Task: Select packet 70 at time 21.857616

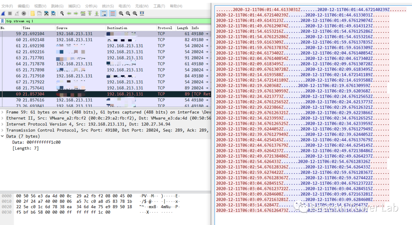Action: 105,100
